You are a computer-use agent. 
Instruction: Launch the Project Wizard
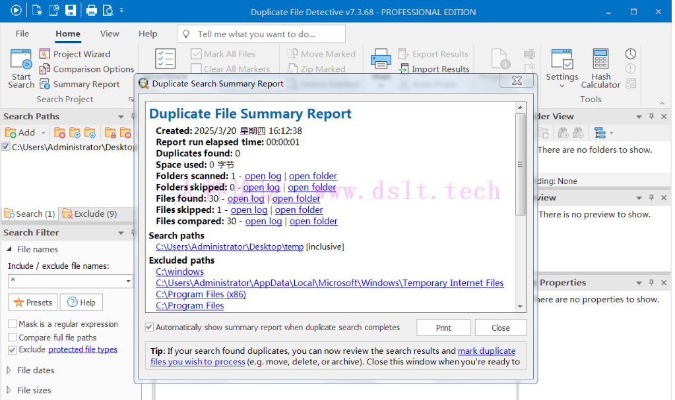75,54
